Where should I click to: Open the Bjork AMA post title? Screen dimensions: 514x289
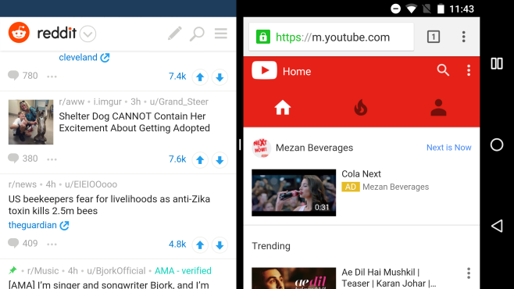109,284
